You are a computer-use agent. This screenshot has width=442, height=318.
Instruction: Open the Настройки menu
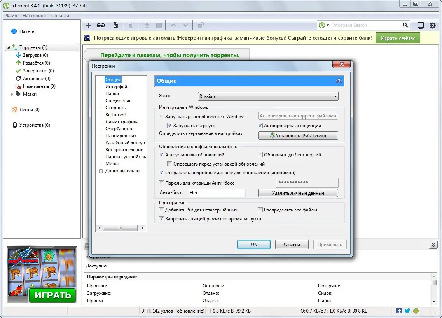click(34, 15)
